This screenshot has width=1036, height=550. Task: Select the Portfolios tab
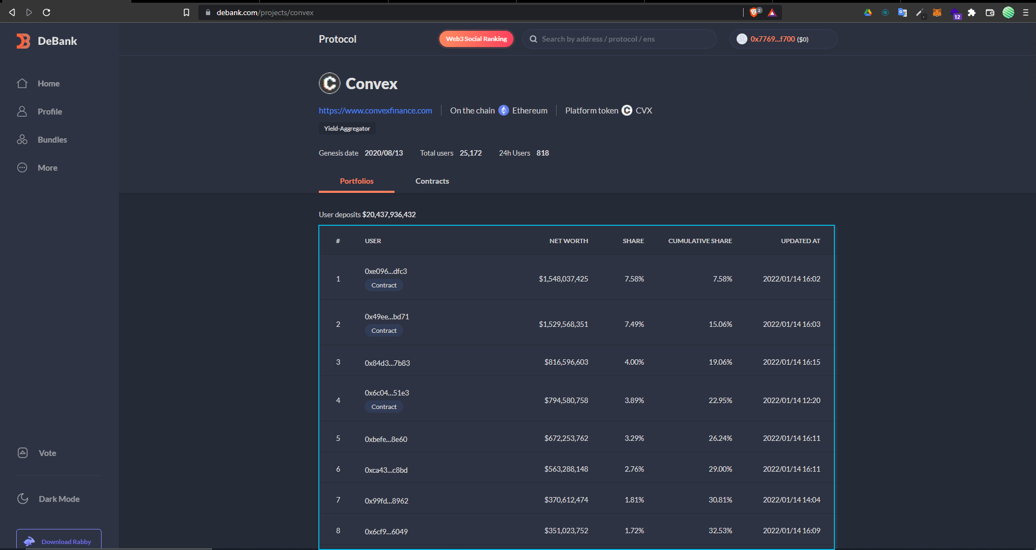click(356, 182)
